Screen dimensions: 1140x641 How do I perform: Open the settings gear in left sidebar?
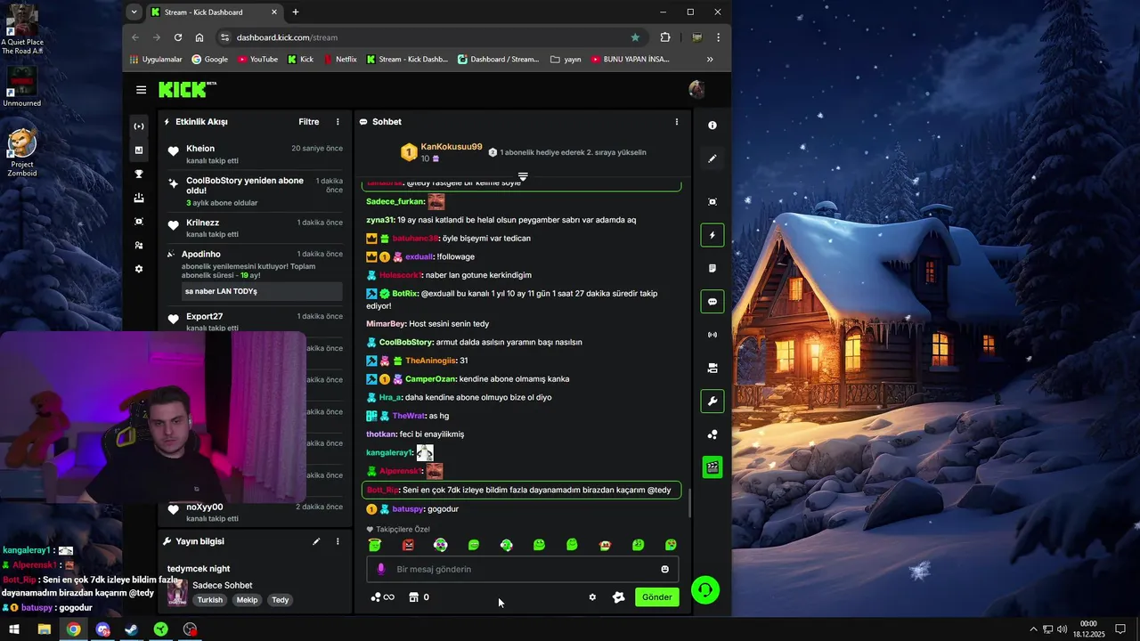[139, 269]
